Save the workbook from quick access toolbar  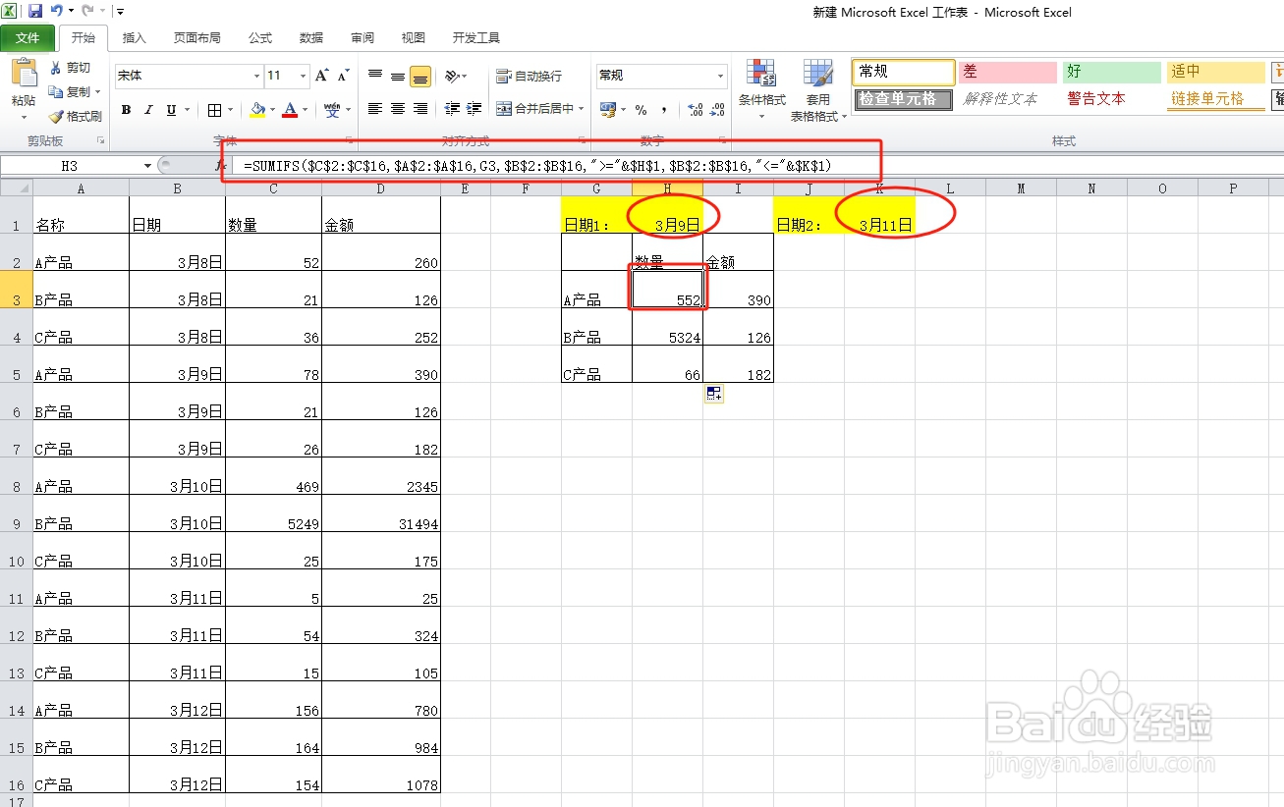coord(35,11)
